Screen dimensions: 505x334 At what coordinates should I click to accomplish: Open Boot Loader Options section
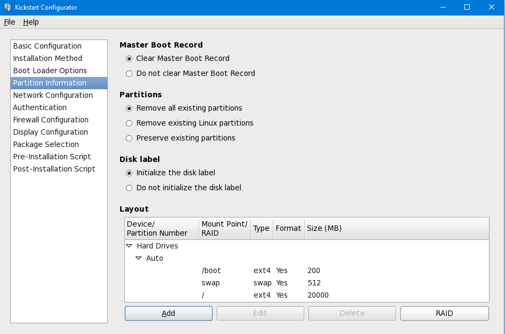click(50, 71)
